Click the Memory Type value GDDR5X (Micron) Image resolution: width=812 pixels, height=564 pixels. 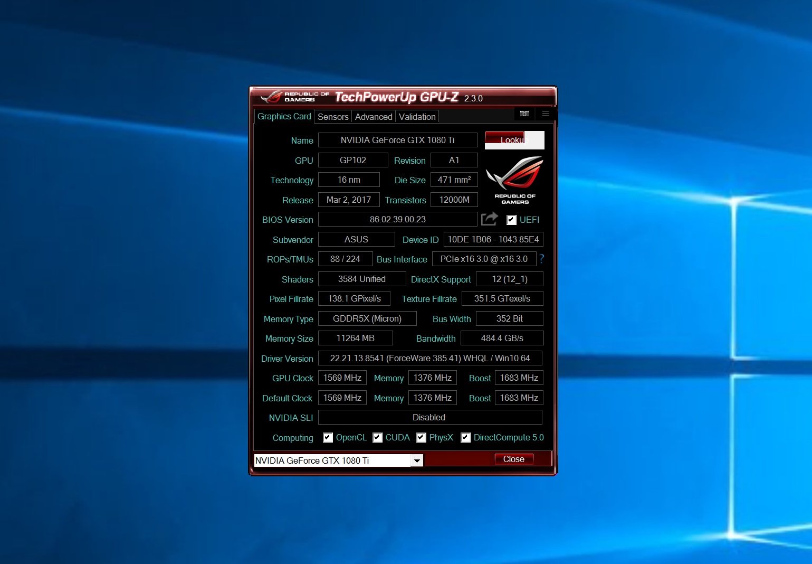pyautogui.click(x=367, y=318)
